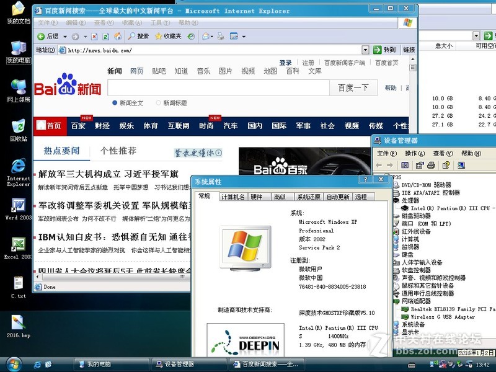Open the 工具 menu in Internet Explorer

coord(160,23)
